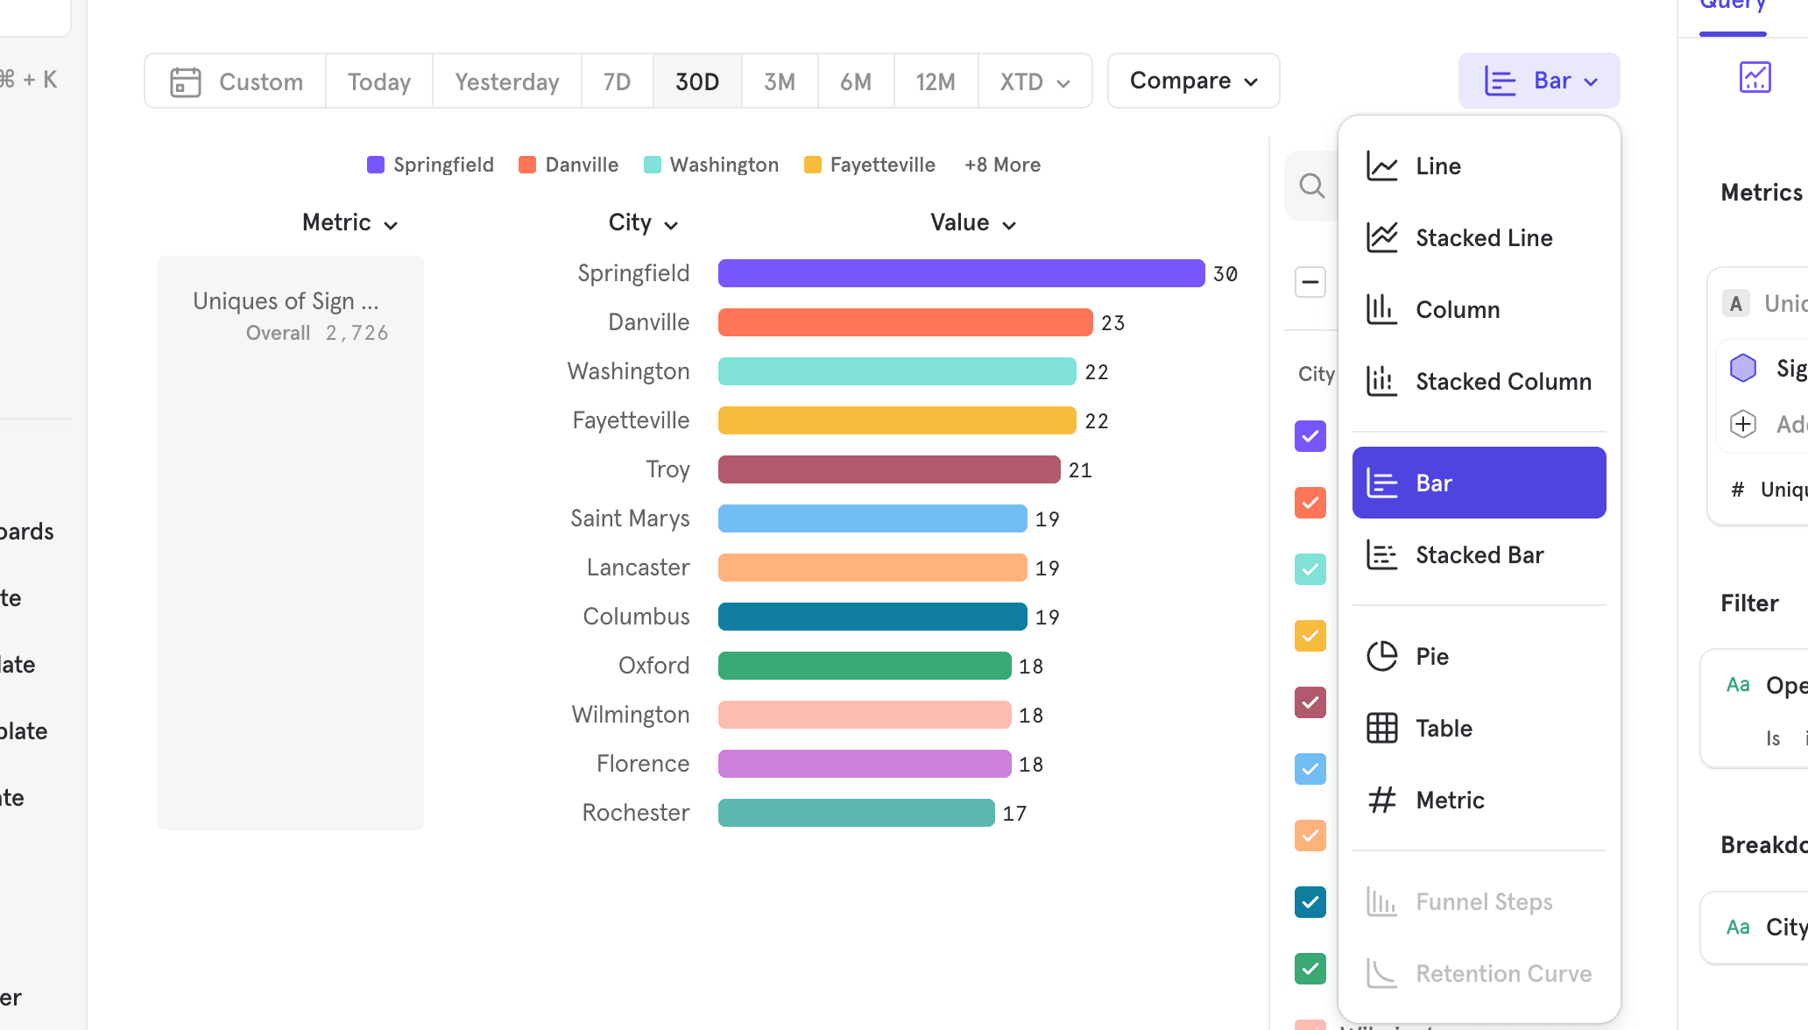
Task: Uncheck the topmost city checkbox
Action: click(x=1310, y=435)
